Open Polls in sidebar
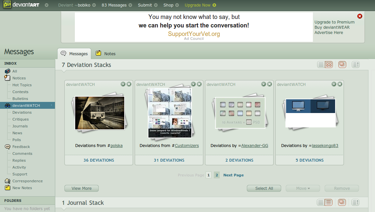This screenshot has height=212, width=375. click(16, 140)
